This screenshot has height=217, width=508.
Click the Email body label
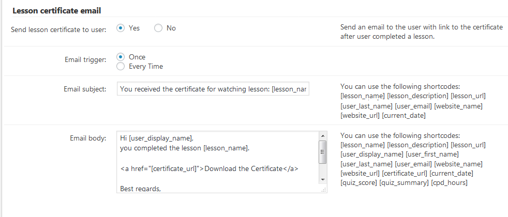coord(88,138)
